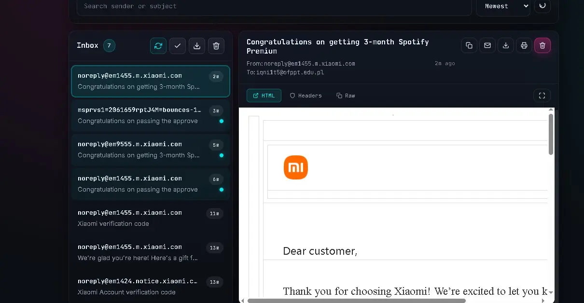
Task: Click the scroll down arrow in email view
Action: tap(551, 292)
